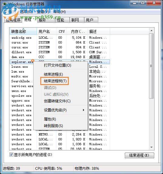Image resolution: width=163 pixels, height=174 pixels.
Task: Sort by 内存 column header
Action: [77, 31]
